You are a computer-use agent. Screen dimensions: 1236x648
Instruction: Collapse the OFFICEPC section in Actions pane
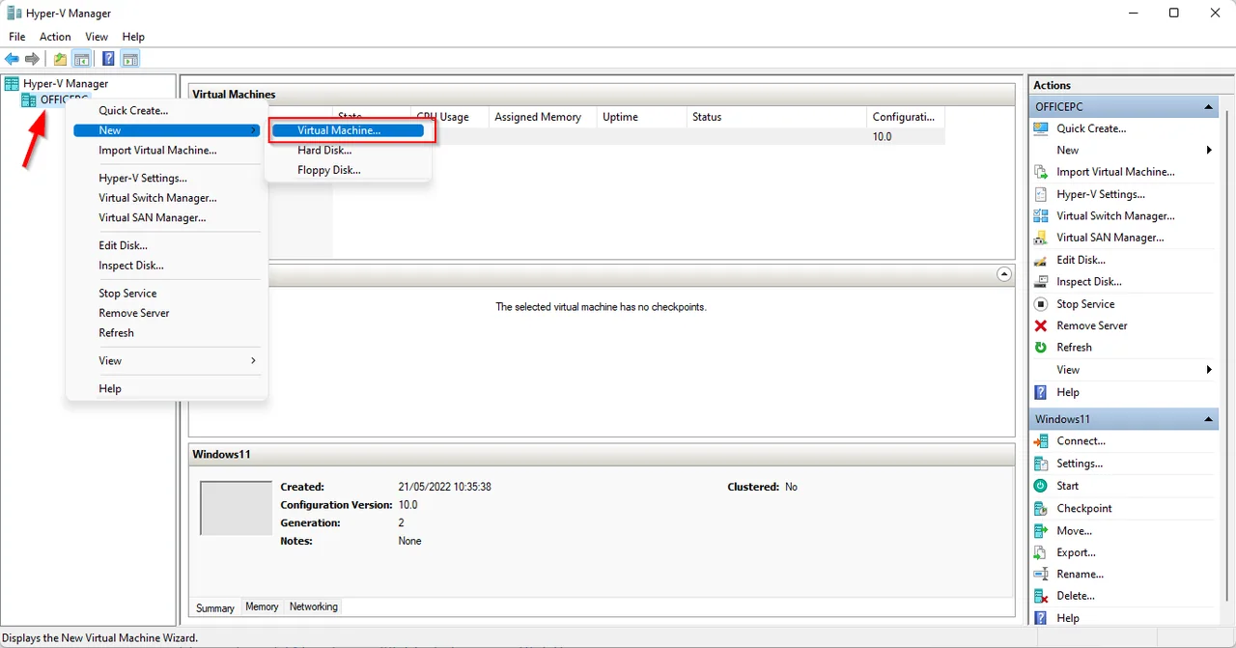(1208, 107)
